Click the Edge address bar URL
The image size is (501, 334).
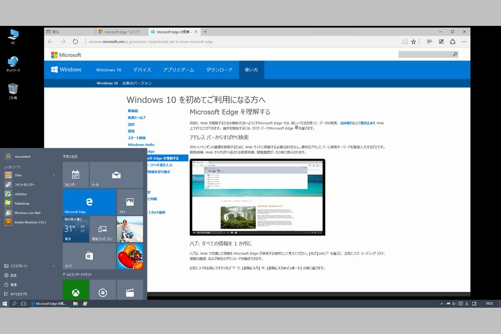pyautogui.click(x=151, y=42)
